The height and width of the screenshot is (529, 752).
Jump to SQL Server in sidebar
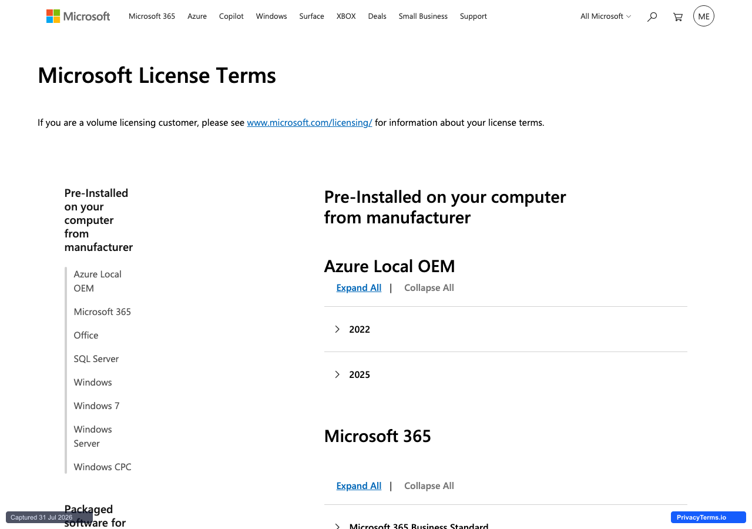(x=96, y=359)
